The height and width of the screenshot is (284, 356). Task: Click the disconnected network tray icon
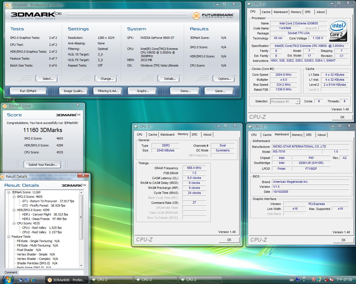pos(326,280)
